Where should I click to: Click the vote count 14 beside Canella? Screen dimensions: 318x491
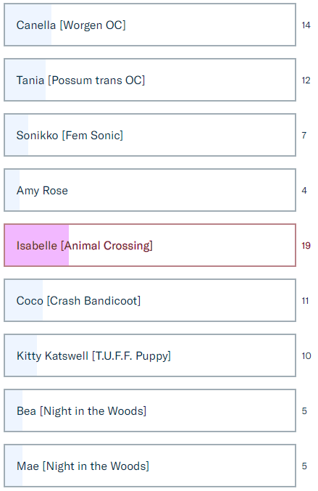pos(306,25)
